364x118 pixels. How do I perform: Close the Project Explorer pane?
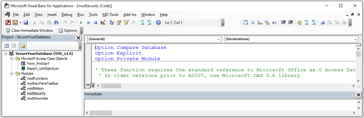(79, 38)
